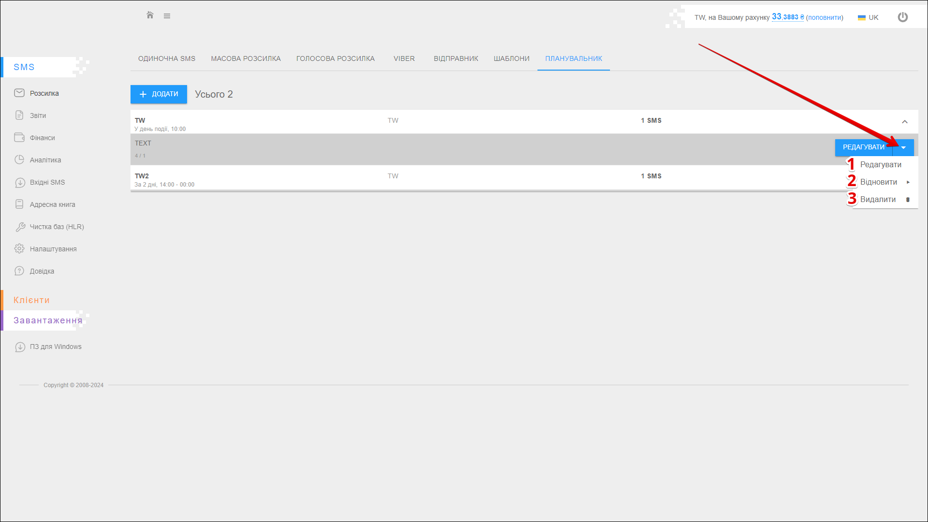Switch language via UK selector
Viewport: 928px width, 522px height.
(868, 17)
